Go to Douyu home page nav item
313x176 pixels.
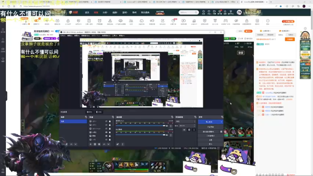tap(87, 13)
